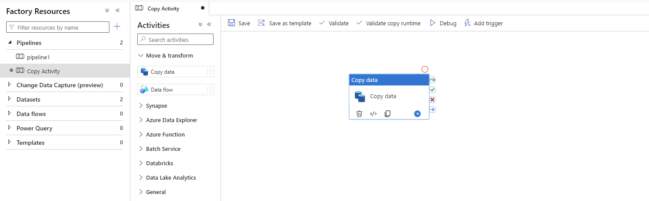Collapse the Move & transform group
The width and height of the screenshot is (649, 201).
click(141, 55)
